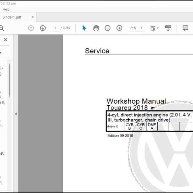Click the bookmark options icon in panel
Screen dimensions: 193x193
1,51
